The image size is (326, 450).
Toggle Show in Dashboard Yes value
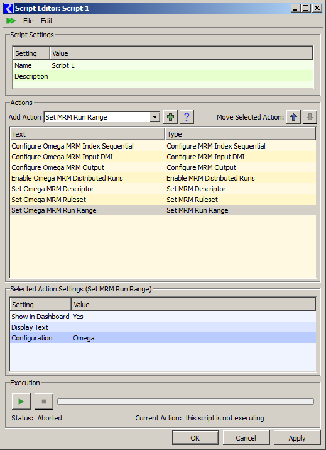(78, 317)
